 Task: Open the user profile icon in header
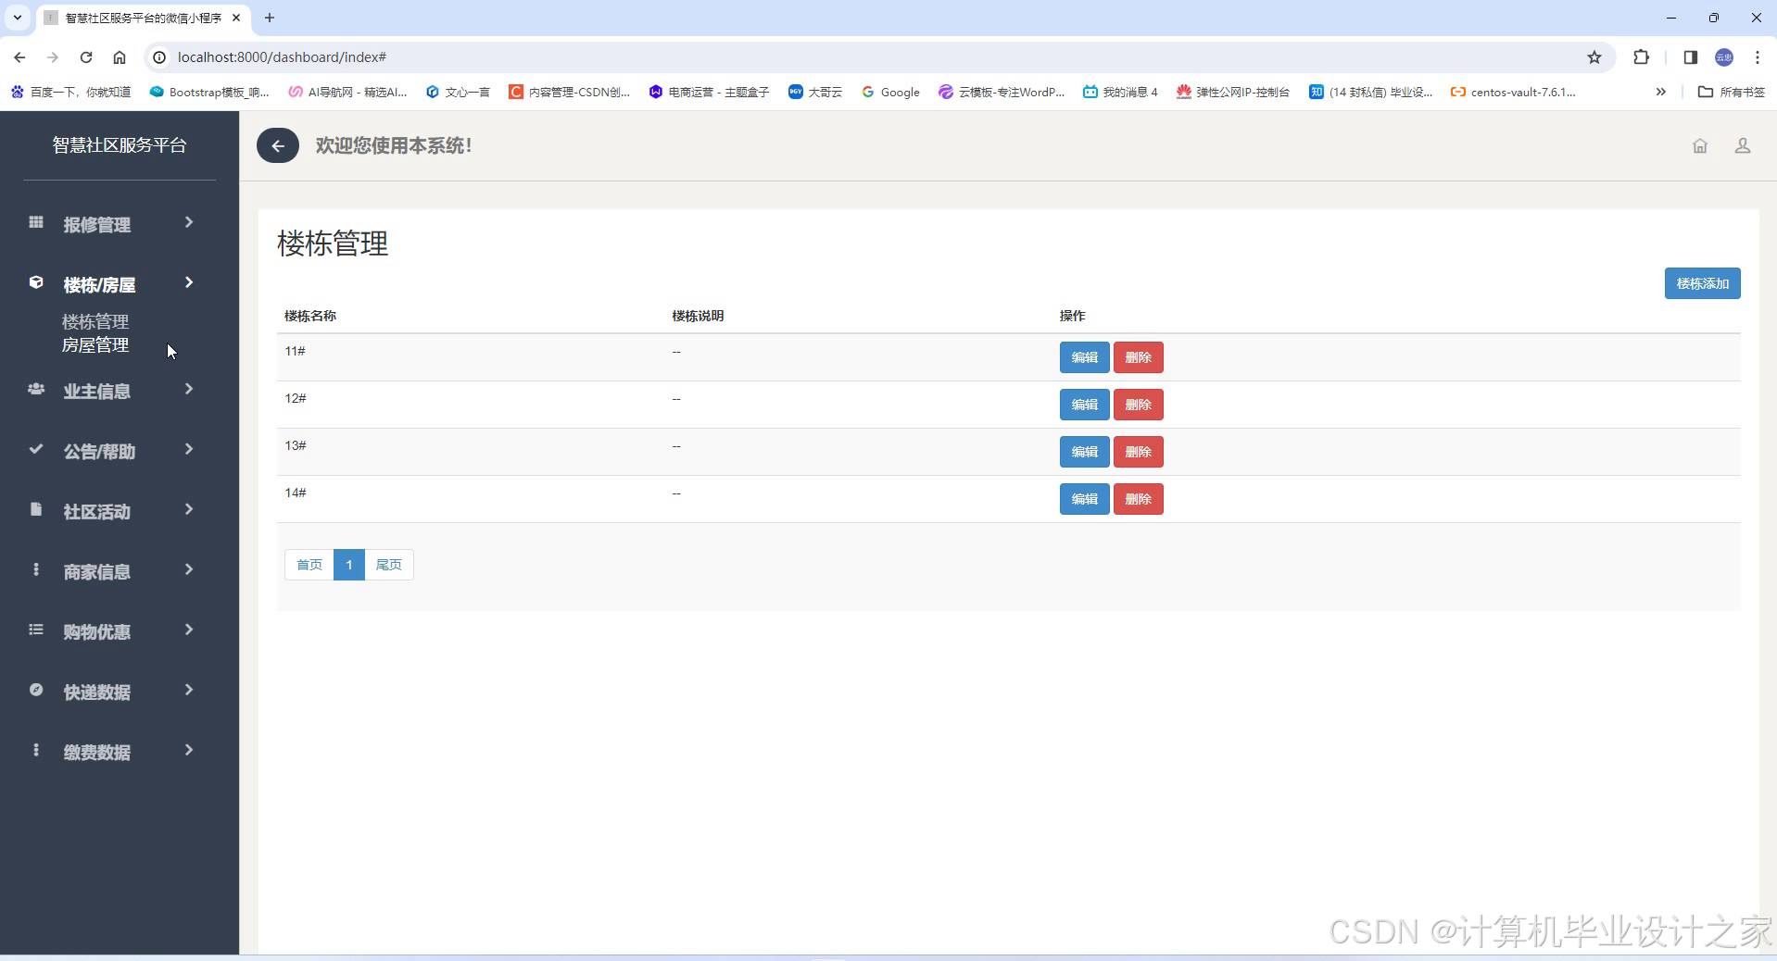(x=1743, y=145)
